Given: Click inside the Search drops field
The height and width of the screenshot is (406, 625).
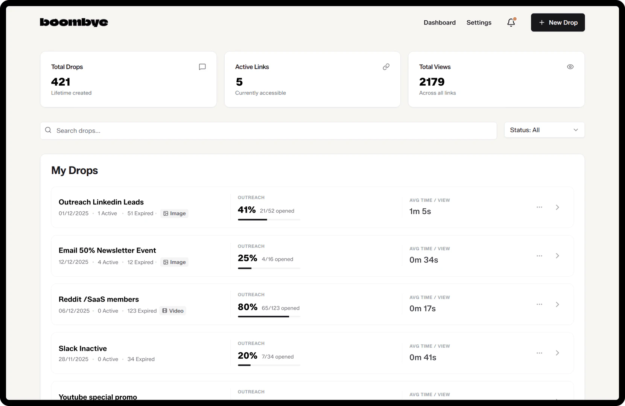Looking at the screenshot, I should pyautogui.click(x=151, y=130).
